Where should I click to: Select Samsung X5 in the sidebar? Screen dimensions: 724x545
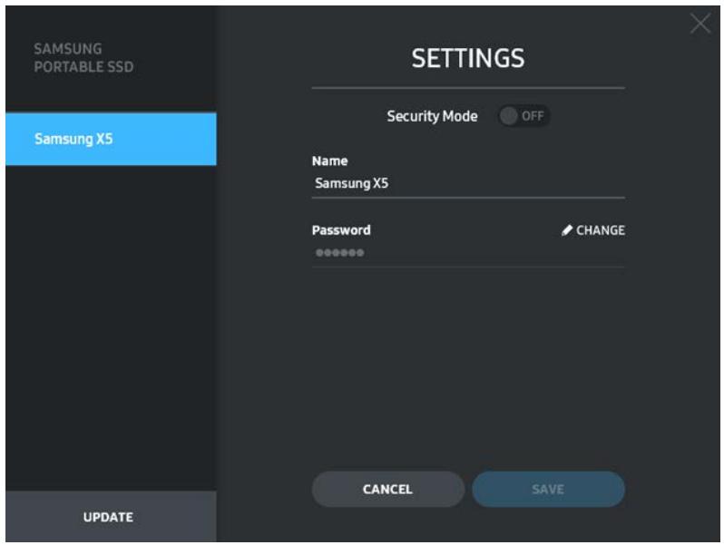click(111, 139)
